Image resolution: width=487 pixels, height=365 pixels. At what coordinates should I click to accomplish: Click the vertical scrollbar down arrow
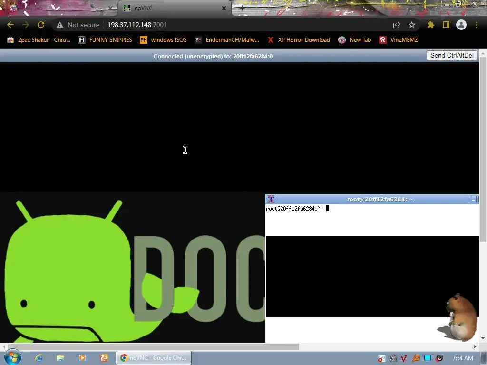click(483, 338)
